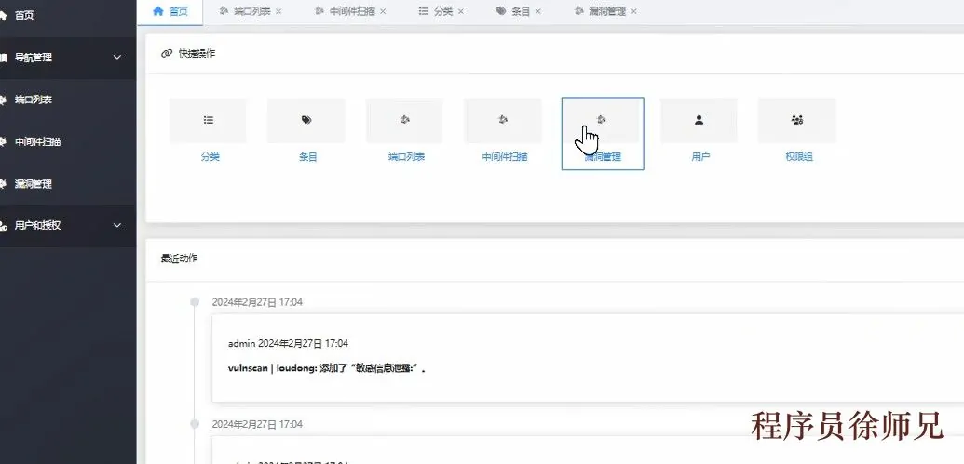Click the 最近动作 section heading

point(179,259)
